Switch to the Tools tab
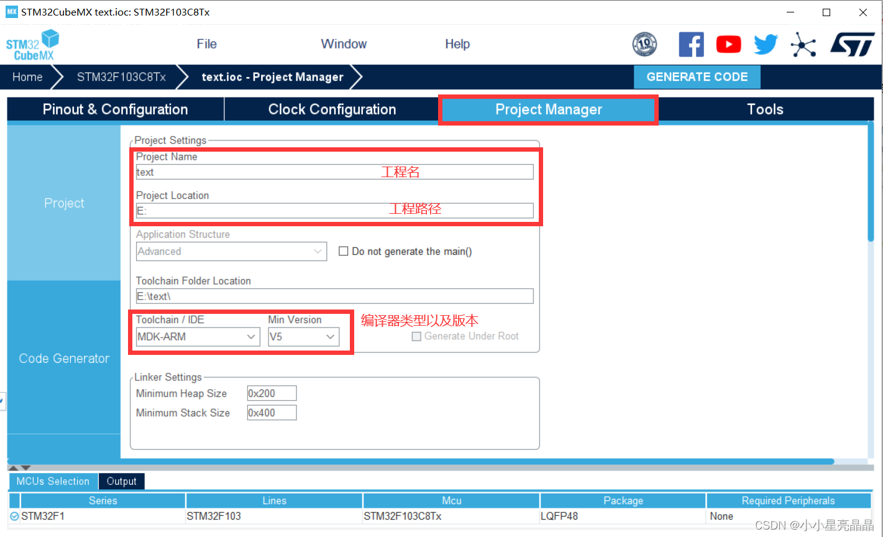This screenshot has width=883, height=537. pyautogui.click(x=766, y=109)
